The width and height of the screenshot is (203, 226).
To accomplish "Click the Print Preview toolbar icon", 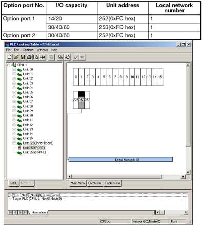I will tap(36, 57).
